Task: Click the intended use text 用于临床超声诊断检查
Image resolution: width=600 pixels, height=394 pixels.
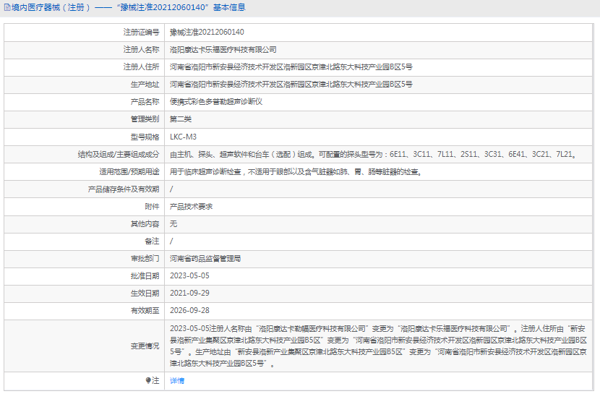Action: pyautogui.click(x=296, y=172)
